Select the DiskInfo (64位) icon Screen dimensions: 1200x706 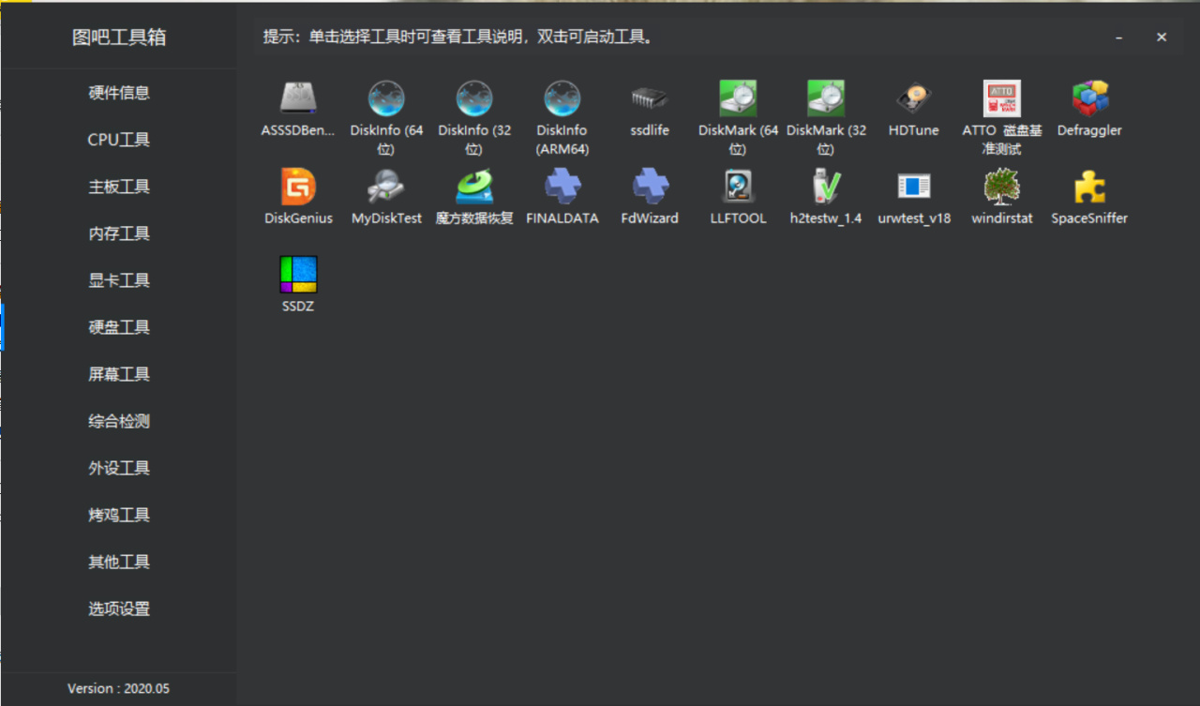pyautogui.click(x=386, y=98)
